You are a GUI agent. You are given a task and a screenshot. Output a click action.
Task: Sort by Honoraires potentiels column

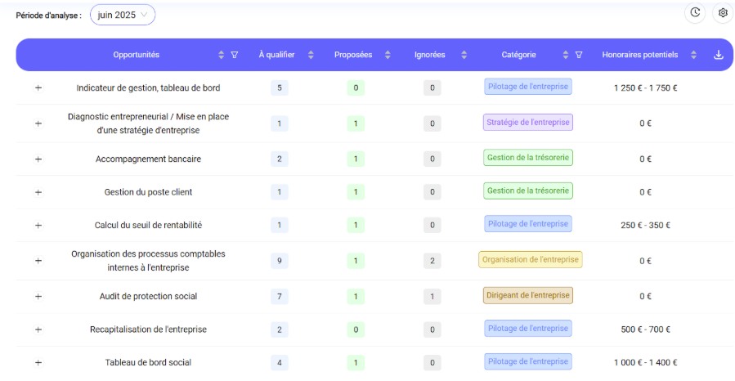pyautogui.click(x=694, y=55)
